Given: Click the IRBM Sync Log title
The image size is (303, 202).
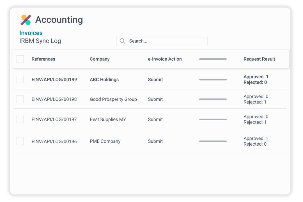Looking at the screenshot, I should (x=40, y=41).
